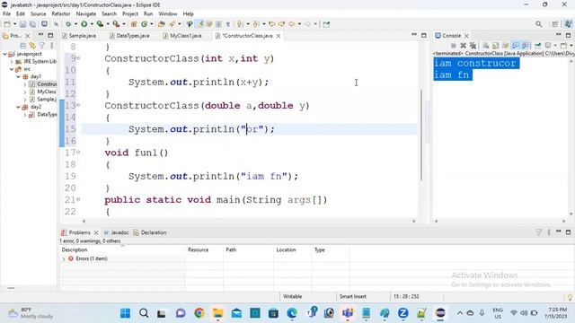Toggle Show Console on Standard Out change
The width and height of the screenshot is (575, 323).
click(515, 46)
